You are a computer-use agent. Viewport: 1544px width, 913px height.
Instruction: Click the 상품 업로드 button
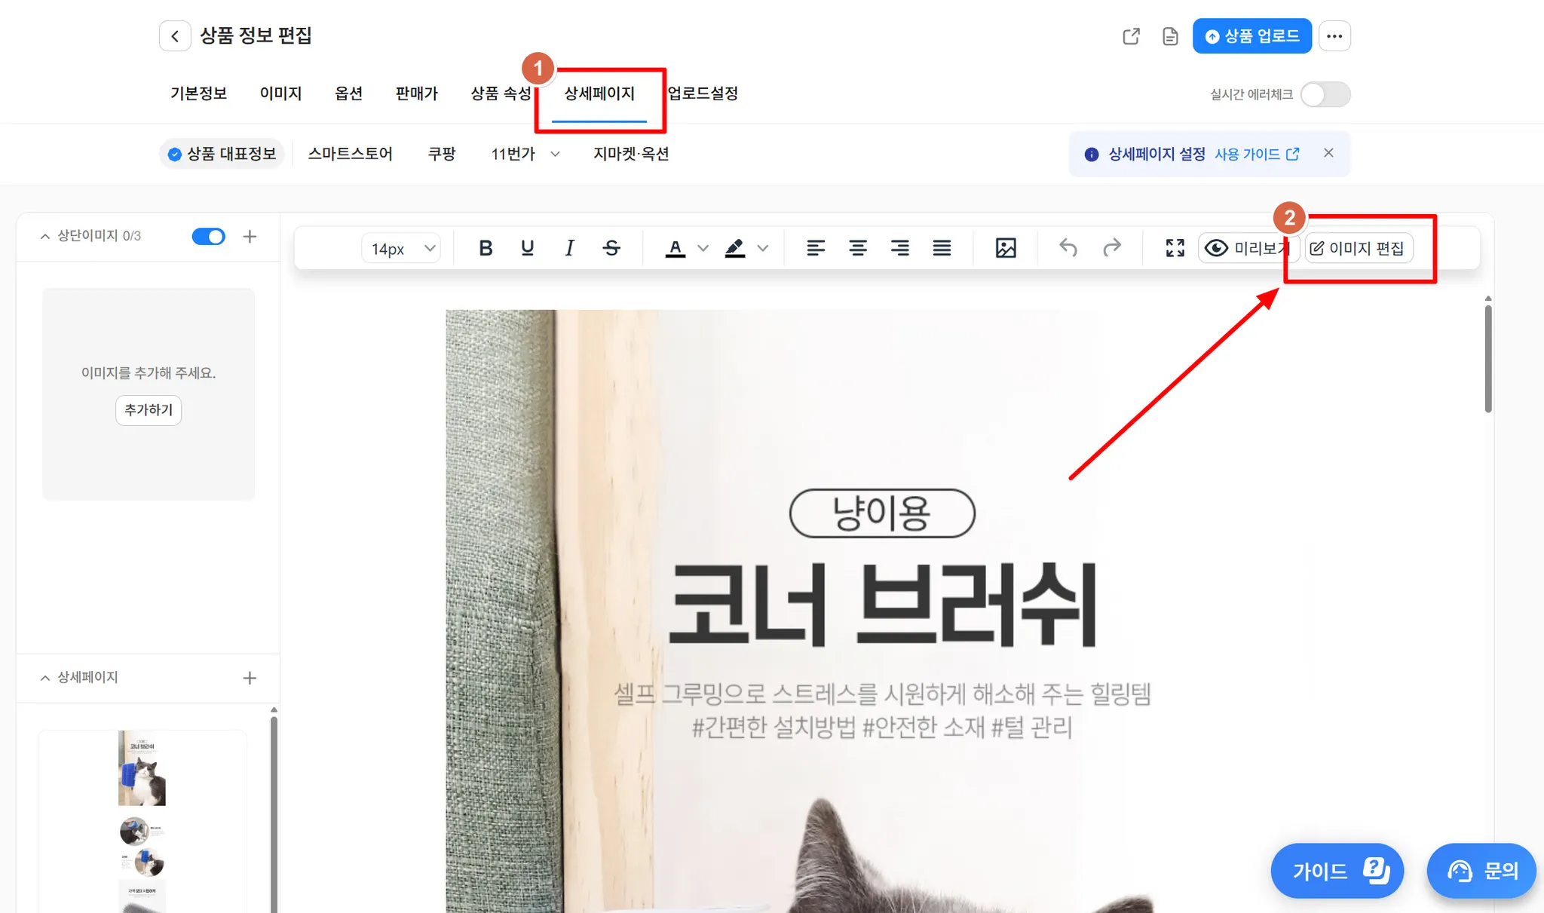click(x=1251, y=36)
